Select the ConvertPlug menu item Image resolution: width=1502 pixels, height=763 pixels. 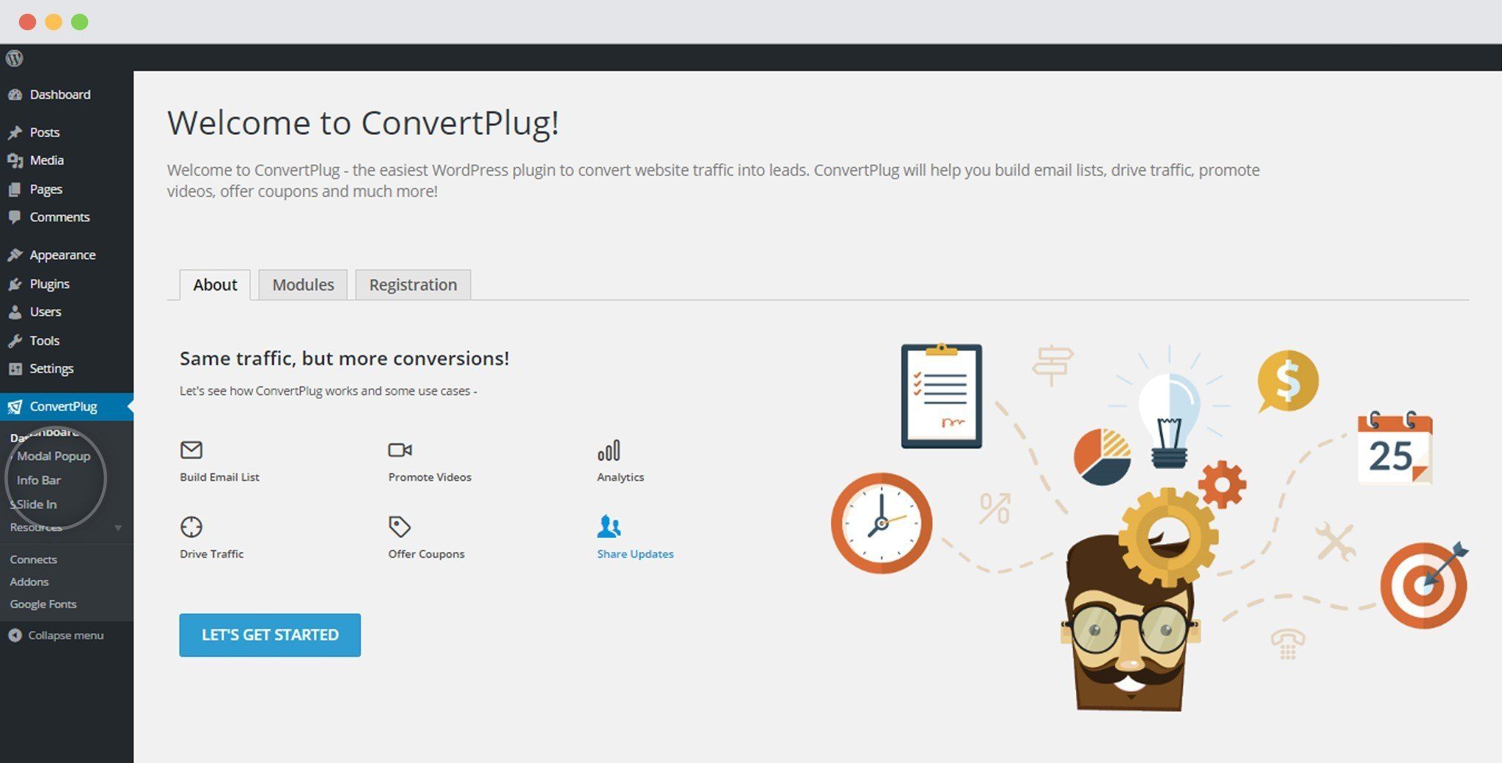point(67,407)
